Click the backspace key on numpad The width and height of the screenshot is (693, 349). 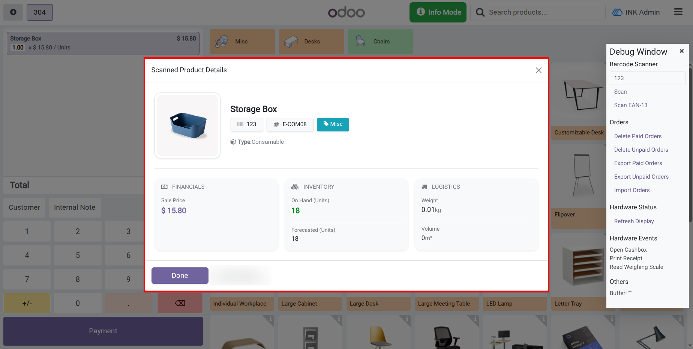pos(180,303)
